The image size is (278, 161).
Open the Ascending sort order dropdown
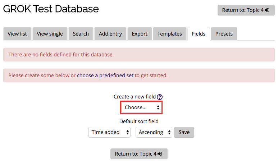(x=154, y=132)
